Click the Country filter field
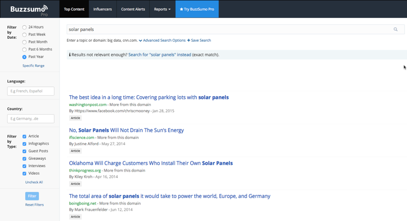 31,119
